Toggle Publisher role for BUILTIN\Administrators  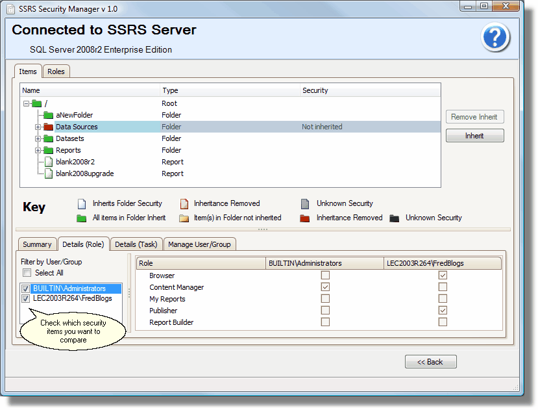(325, 311)
